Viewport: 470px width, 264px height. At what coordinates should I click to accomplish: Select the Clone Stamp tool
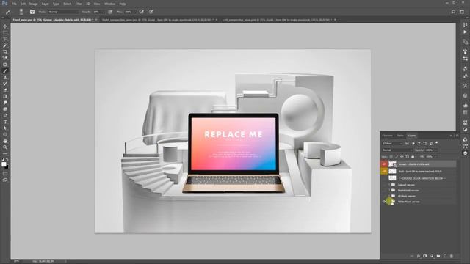[x=5, y=77]
